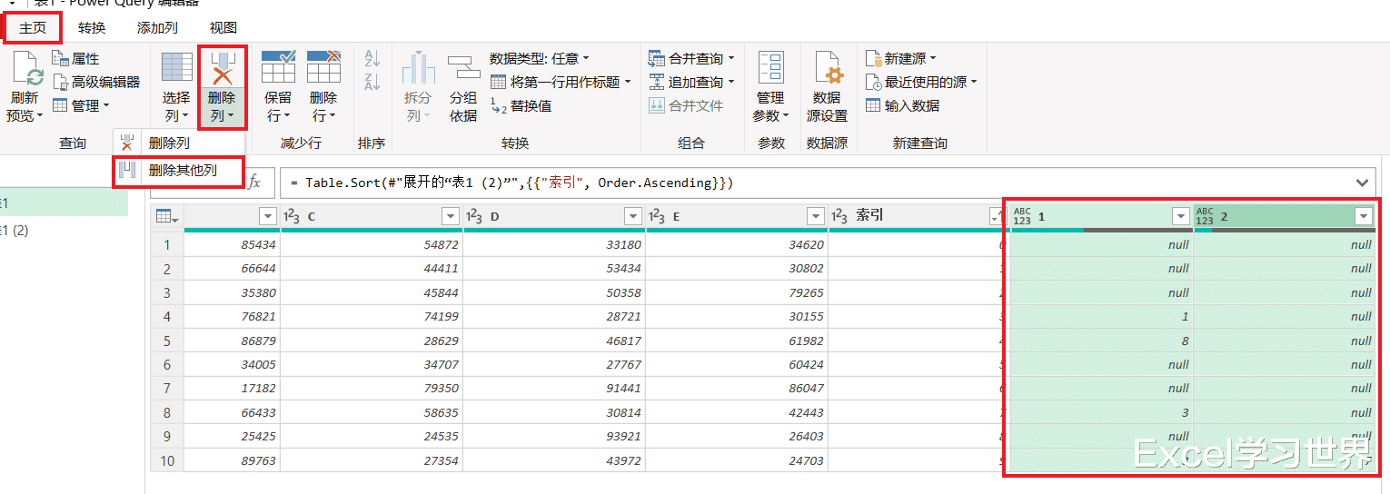Click column 1 ABC123 type icon
This screenshot has width=1390, height=494.
coord(1022,216)
